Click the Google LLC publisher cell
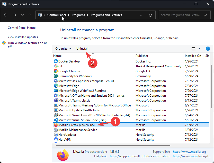214x163 pixels. [143, 71]
